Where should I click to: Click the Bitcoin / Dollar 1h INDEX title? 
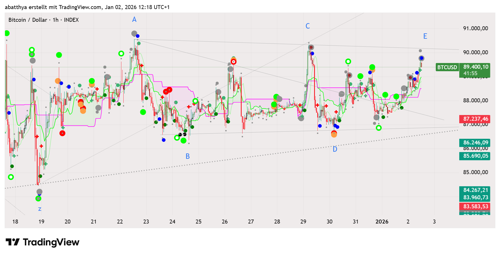coord(44,20)
